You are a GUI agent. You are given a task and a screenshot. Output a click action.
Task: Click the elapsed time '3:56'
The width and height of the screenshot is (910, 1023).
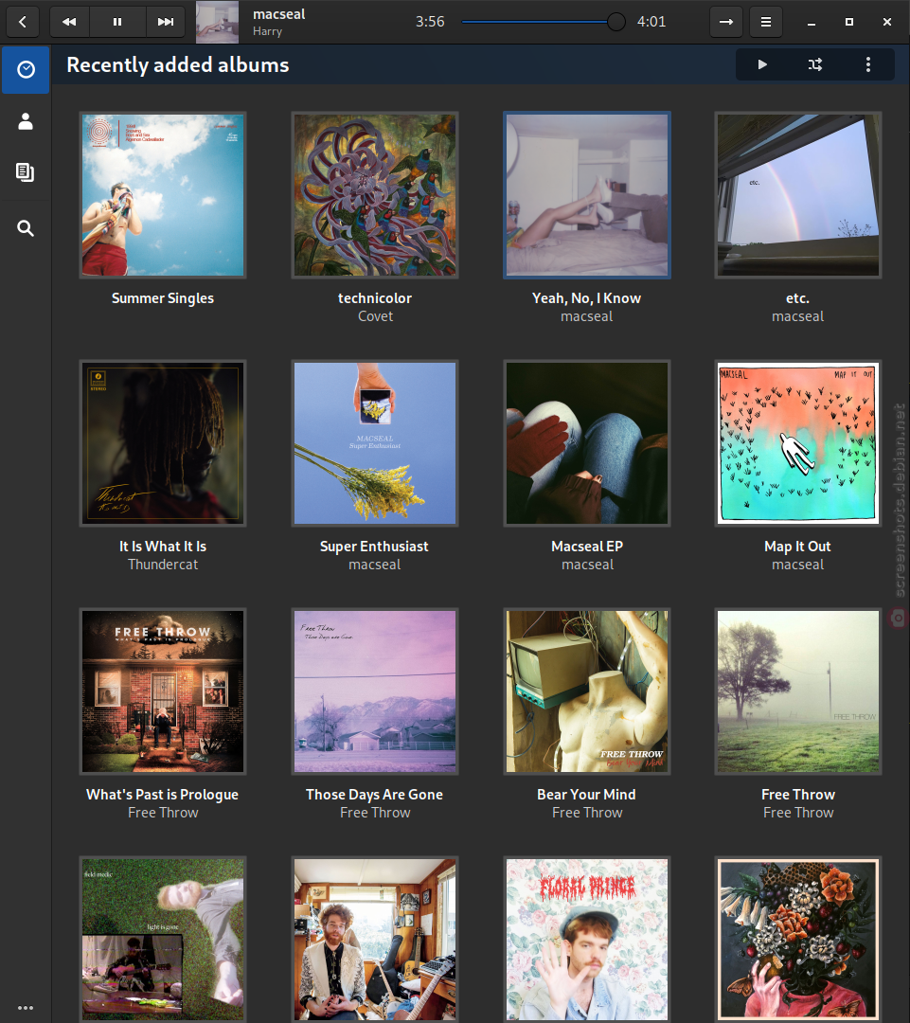pyautogui.click(x=431, y=22)
